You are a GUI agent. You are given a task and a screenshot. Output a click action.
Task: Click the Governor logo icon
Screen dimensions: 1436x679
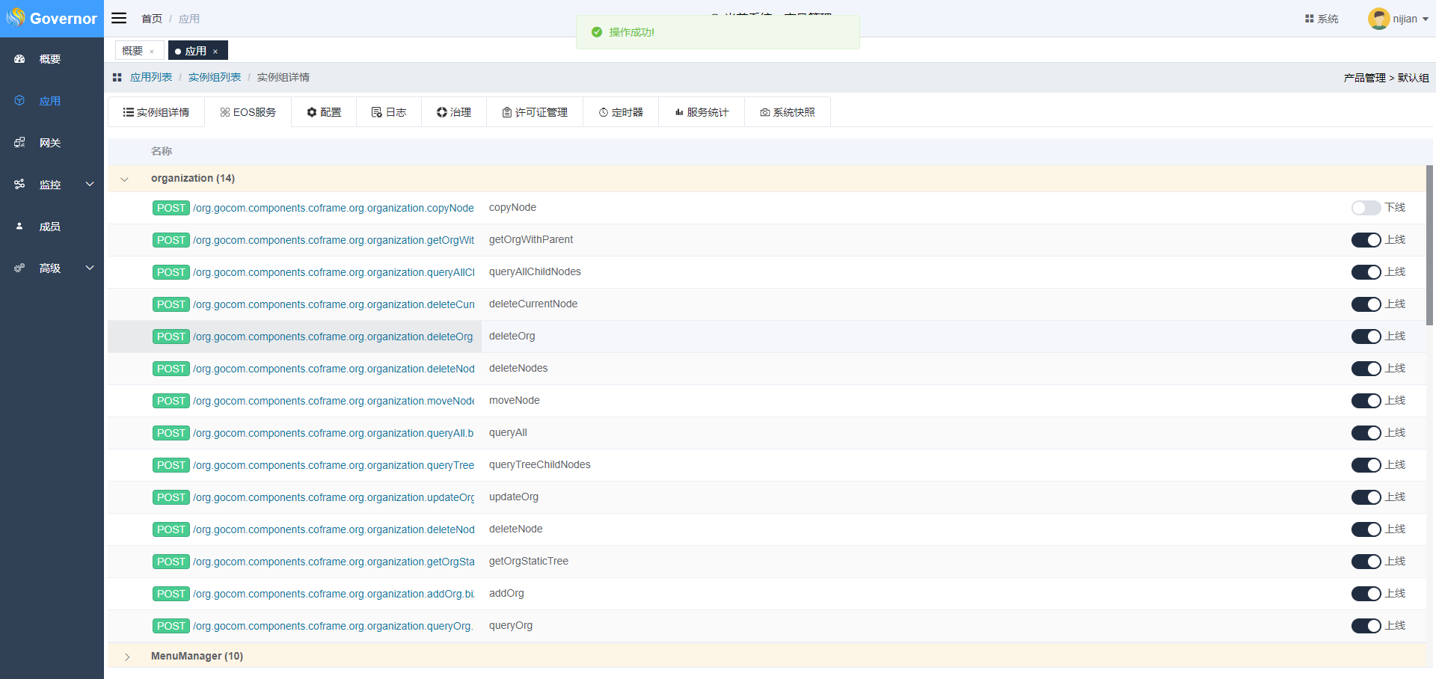point(16,18)
